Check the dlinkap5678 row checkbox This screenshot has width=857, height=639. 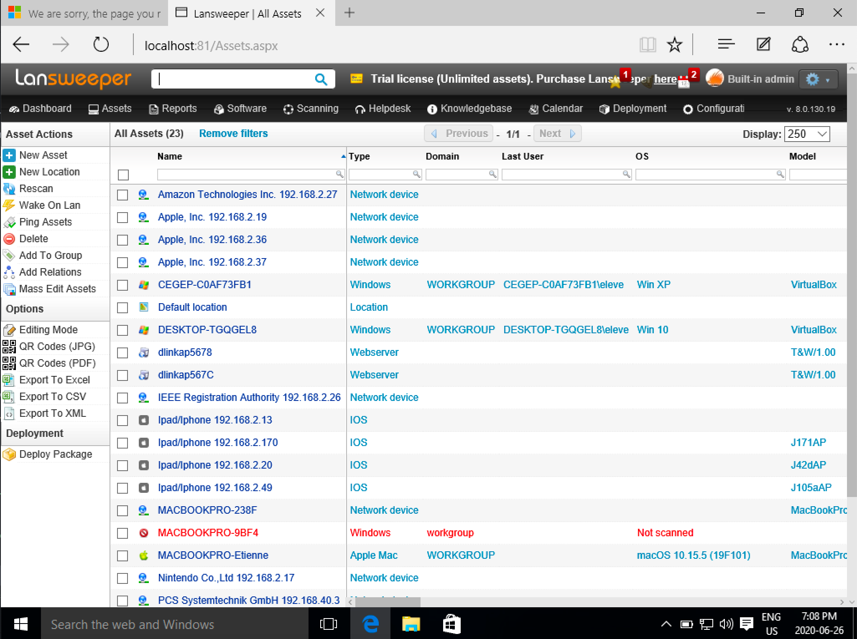(122, 353)
